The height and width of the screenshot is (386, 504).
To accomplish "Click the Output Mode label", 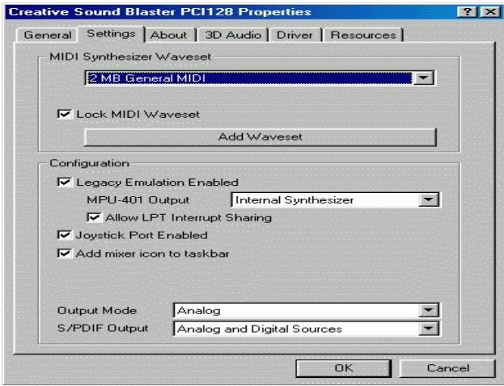I will tap(97, 311).
